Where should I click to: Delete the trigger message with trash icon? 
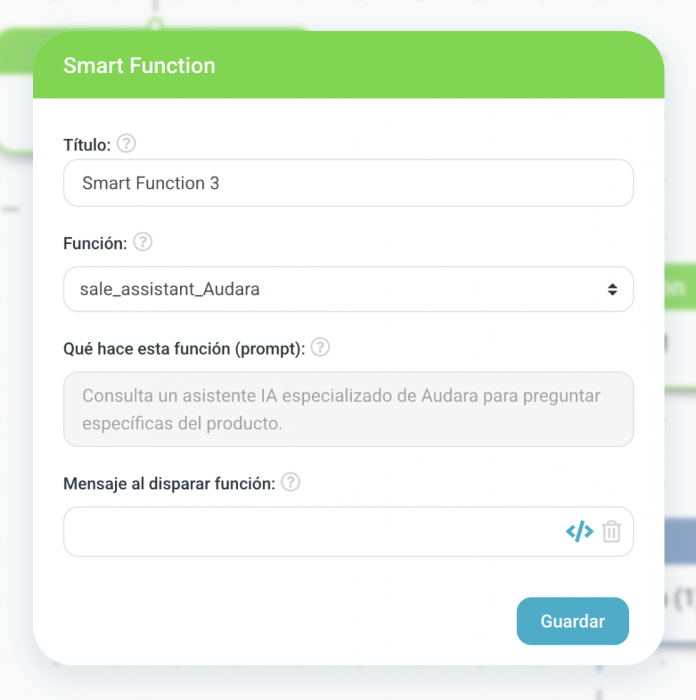pyautogui.click(x=611, y=531)
